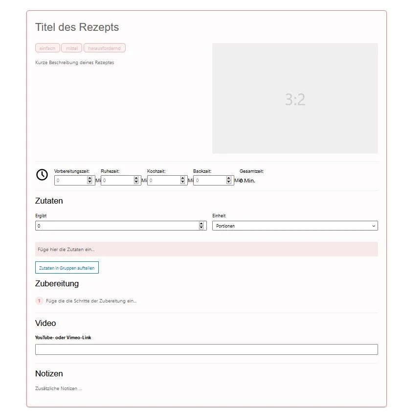The width and height of the screenshot is (403, 416).
Task: Select the 'einfach' difficulty tag
Action: [x=47, y=48]
